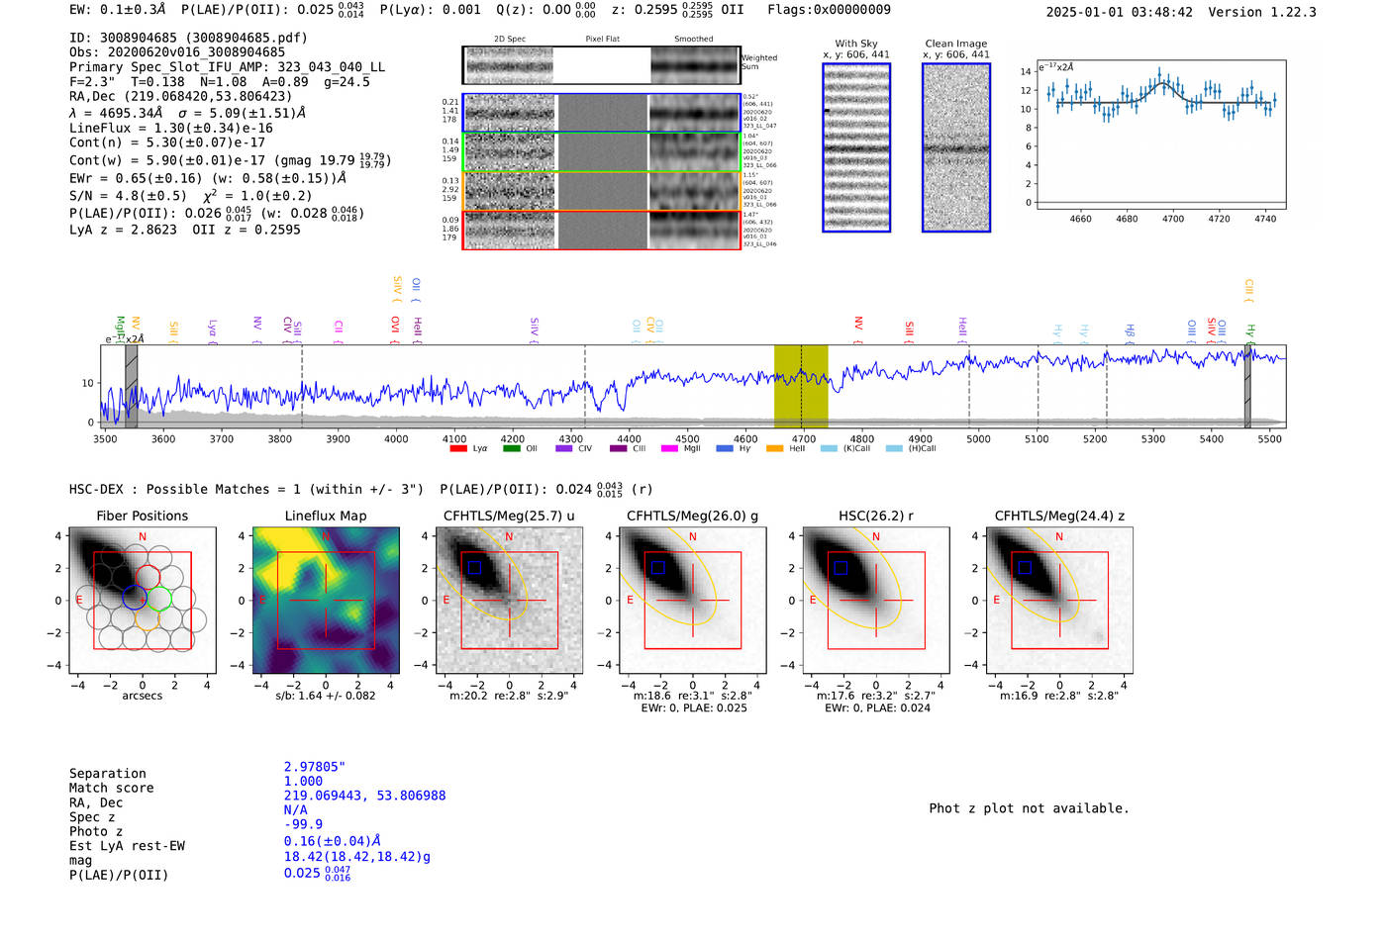
Task: Click the emission line Gaussian fit plot
Action: click(1160, 135)
